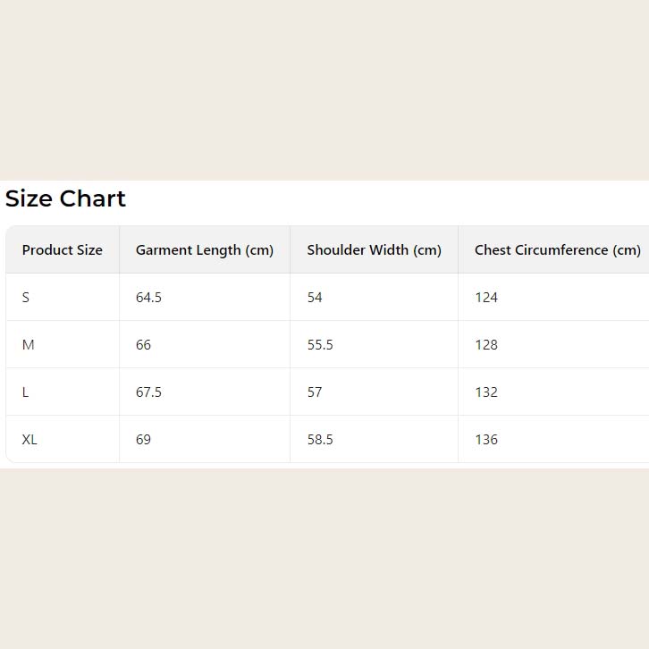Viewport: 649px width, 649px height.
Task: Select the M size row label
Action: coord(29,345)
